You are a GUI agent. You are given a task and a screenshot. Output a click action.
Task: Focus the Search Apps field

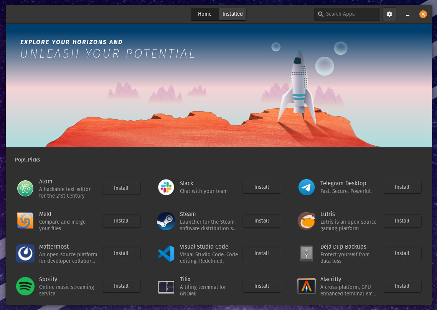[347, 14]
